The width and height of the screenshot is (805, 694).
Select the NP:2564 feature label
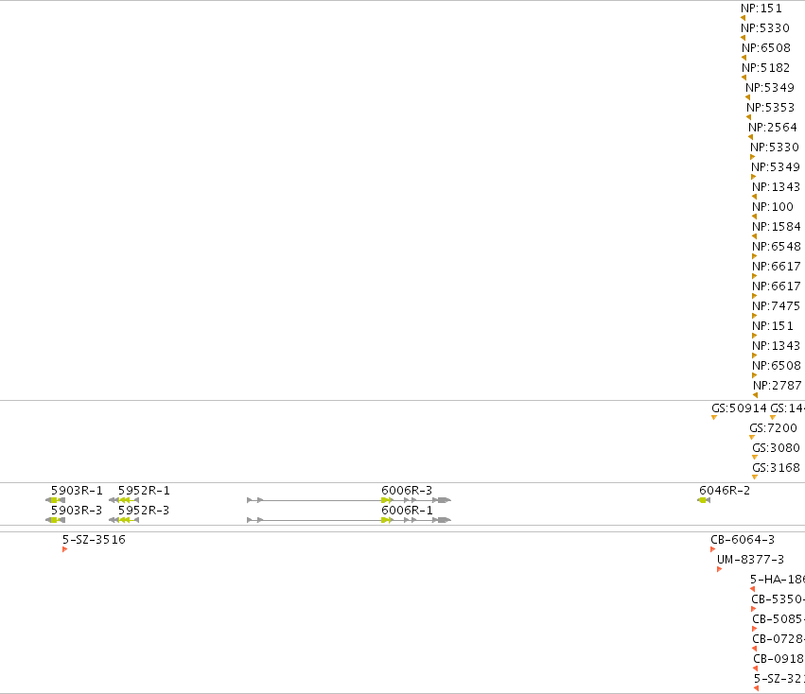[773, 128]
